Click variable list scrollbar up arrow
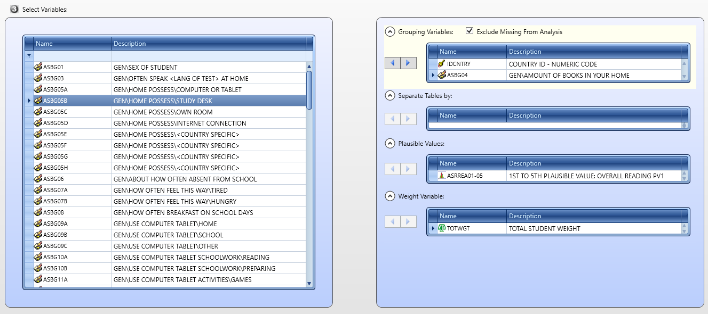Image resolution: width=708 pixels, height=314 pixels. point(309,66)
